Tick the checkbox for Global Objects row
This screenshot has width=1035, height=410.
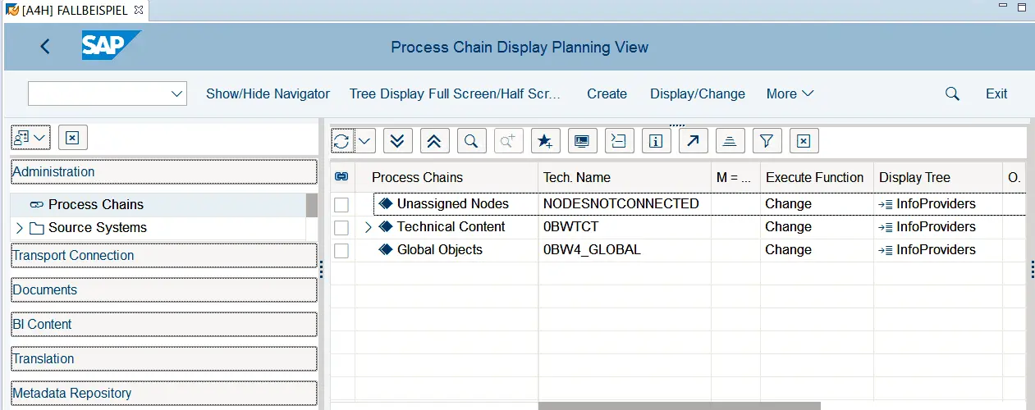(x=341, y=250)
